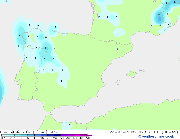This screenshot has height=139, width=180.
Task: Click the '50' legend scale label
Action: point(88,138)
